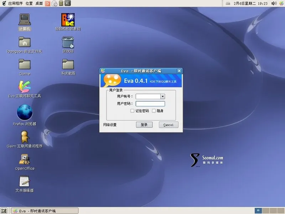
Task: Click the show desktop button in the bottom panel
Action: point(4,211)
